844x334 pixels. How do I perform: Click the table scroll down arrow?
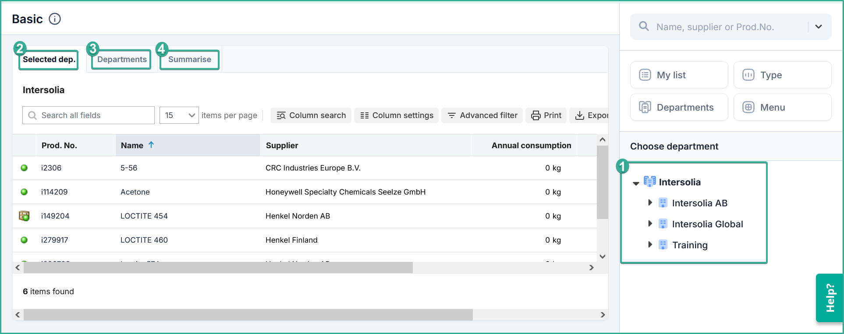[603, 257]
